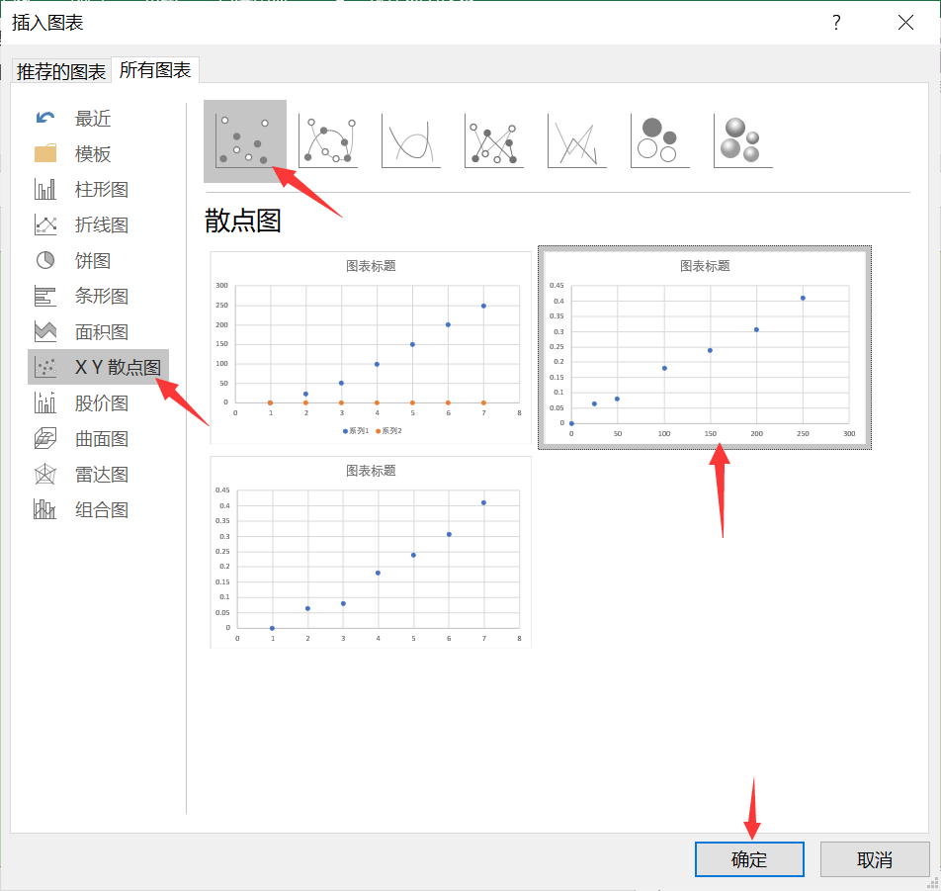The width and height of the screenshot is (941, 891).
Task: Choose scatter with smooth lines and markers
Action: (328, 141)
